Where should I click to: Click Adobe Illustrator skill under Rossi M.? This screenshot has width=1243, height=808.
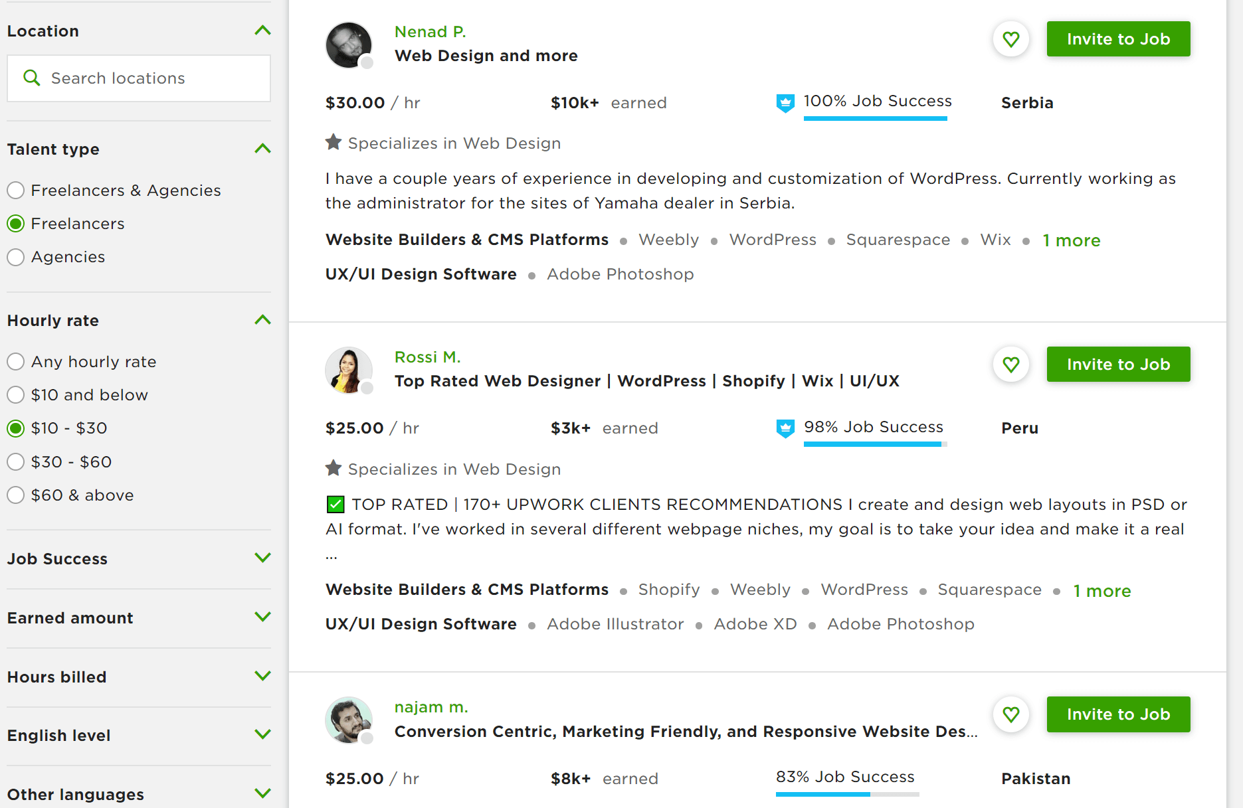[615, 624]
